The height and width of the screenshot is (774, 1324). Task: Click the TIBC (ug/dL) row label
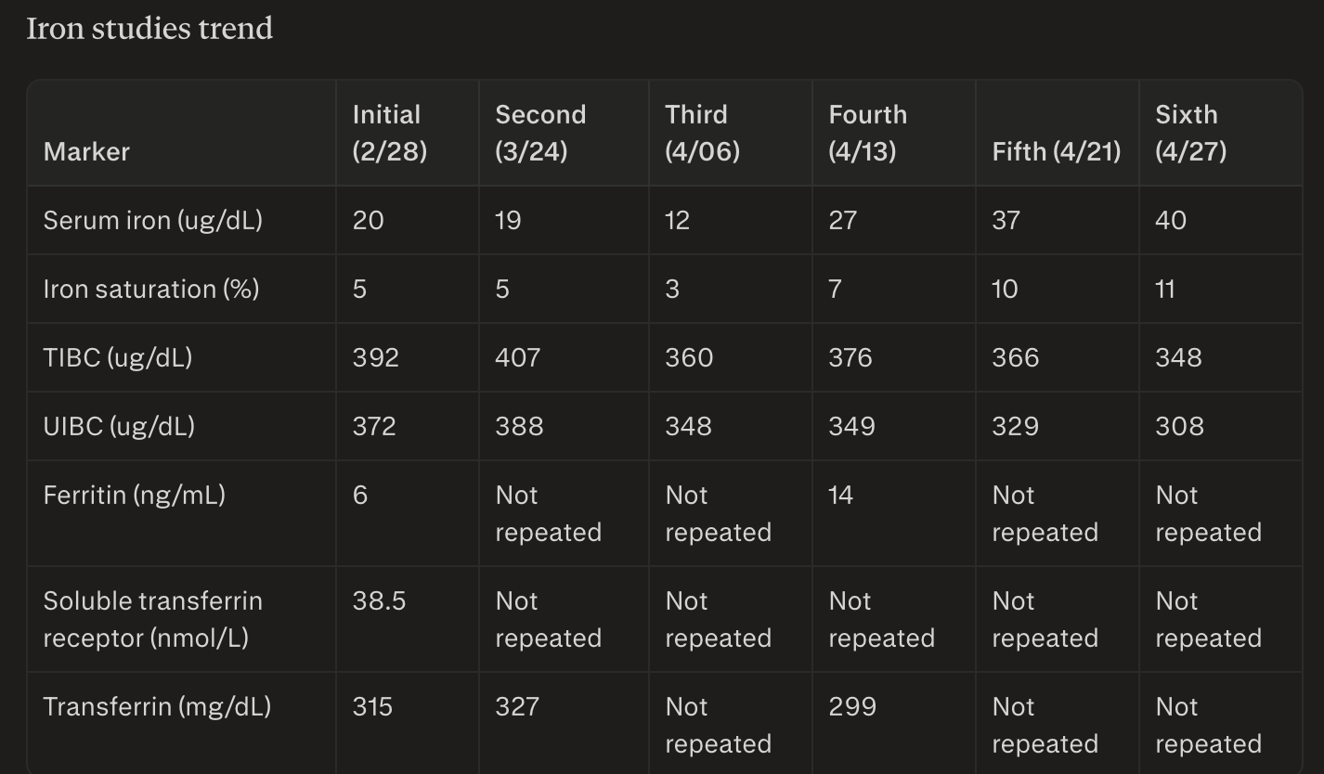pos(117,357)
